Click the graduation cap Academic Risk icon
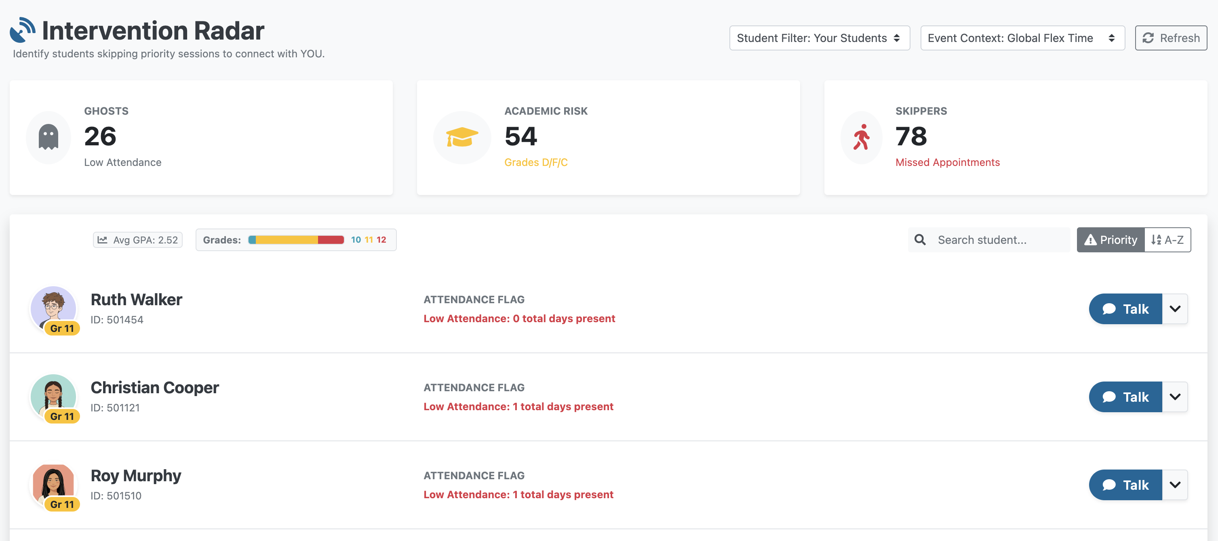Image resolution: width=1218 pixels, height=541 pixels. (x=462, y=137)
